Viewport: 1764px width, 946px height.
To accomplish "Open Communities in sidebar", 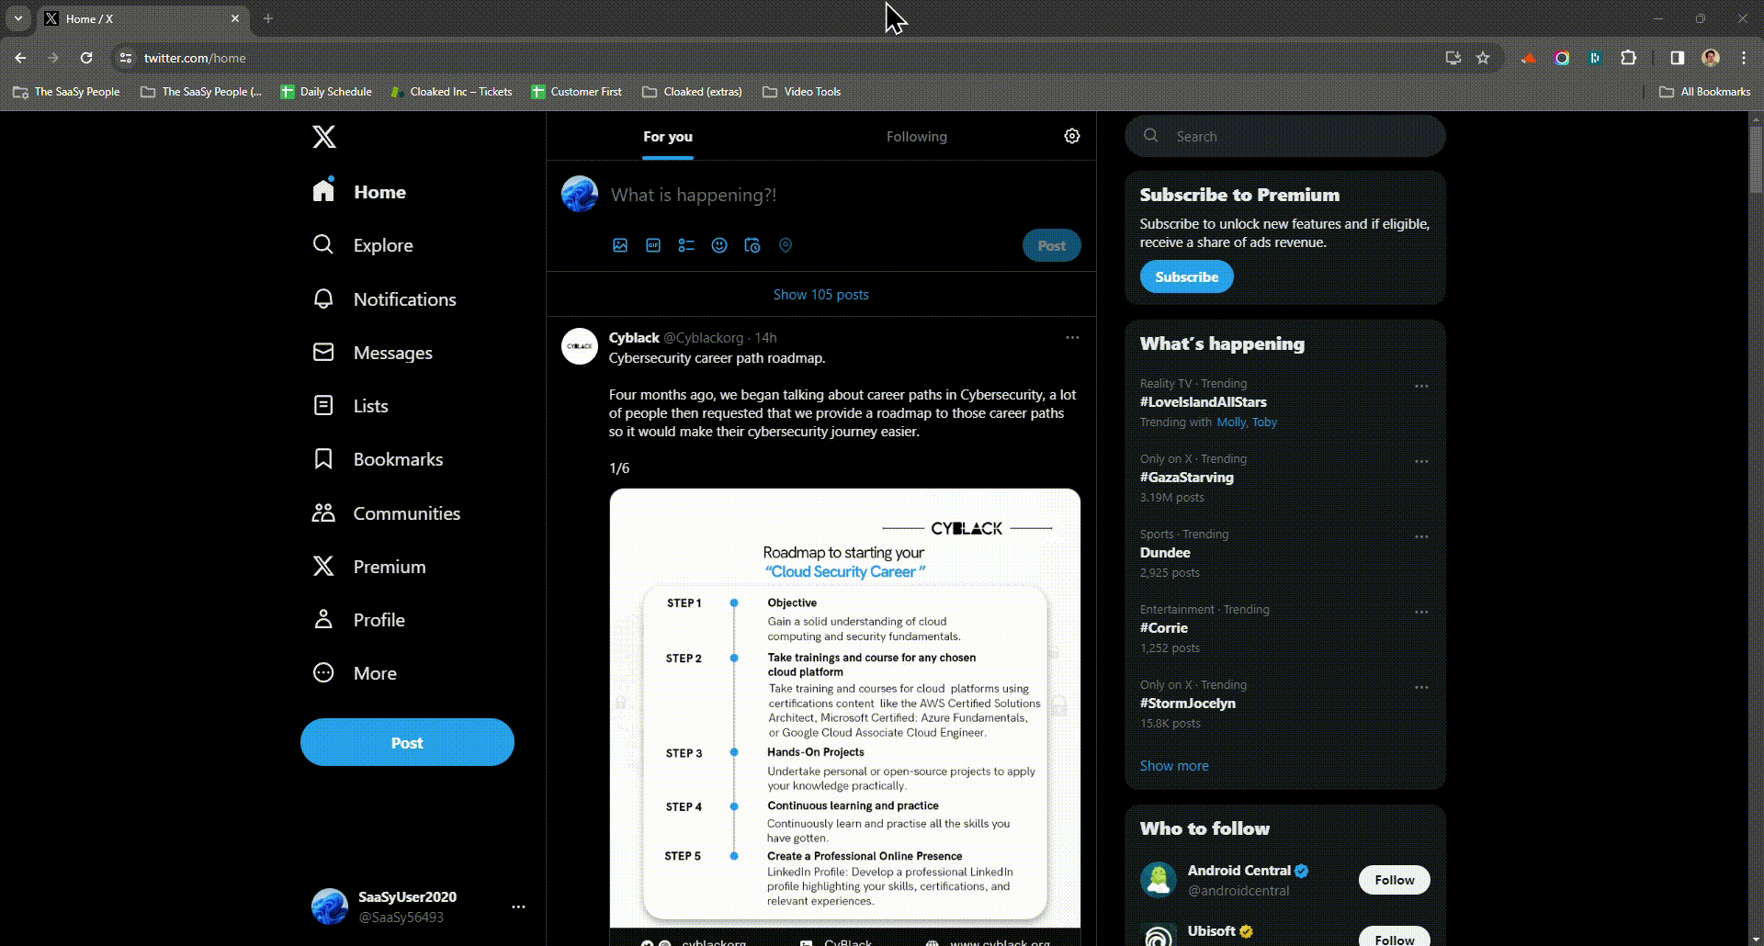I will pos(386,513).
